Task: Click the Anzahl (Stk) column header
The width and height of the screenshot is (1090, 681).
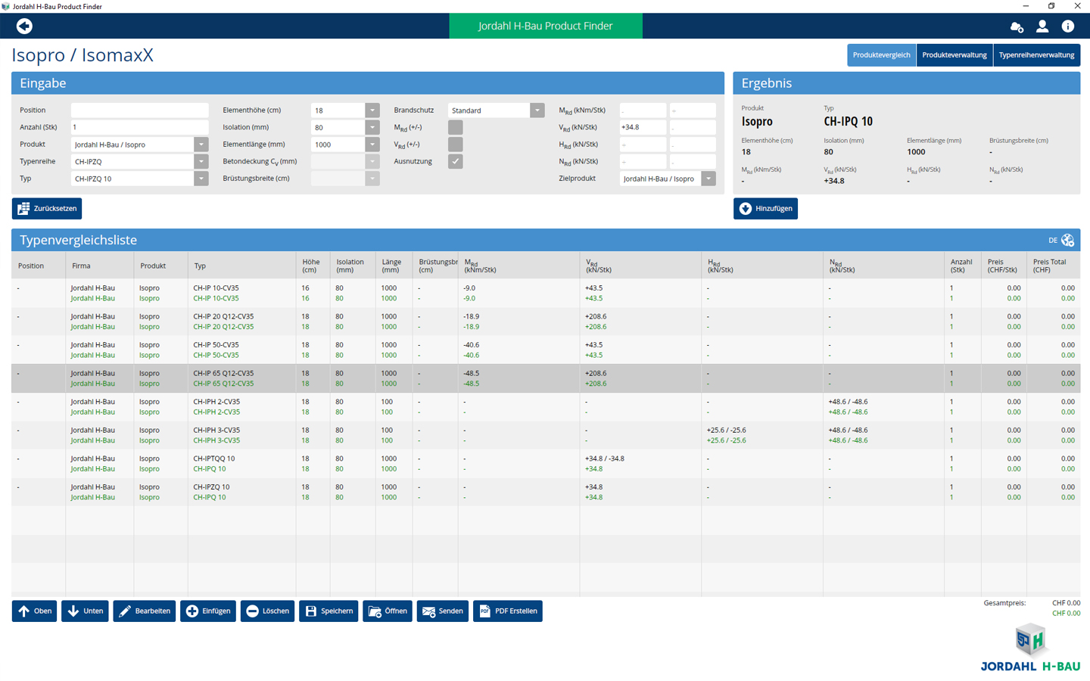Action: pyautogui.click(x=961, y=266)
